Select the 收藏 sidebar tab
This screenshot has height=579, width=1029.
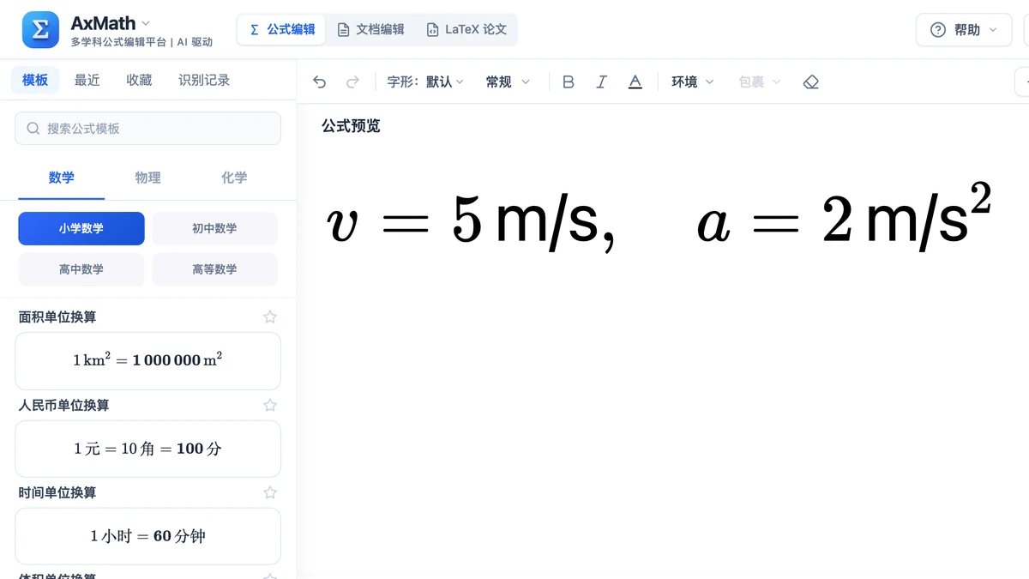point(139,80)
